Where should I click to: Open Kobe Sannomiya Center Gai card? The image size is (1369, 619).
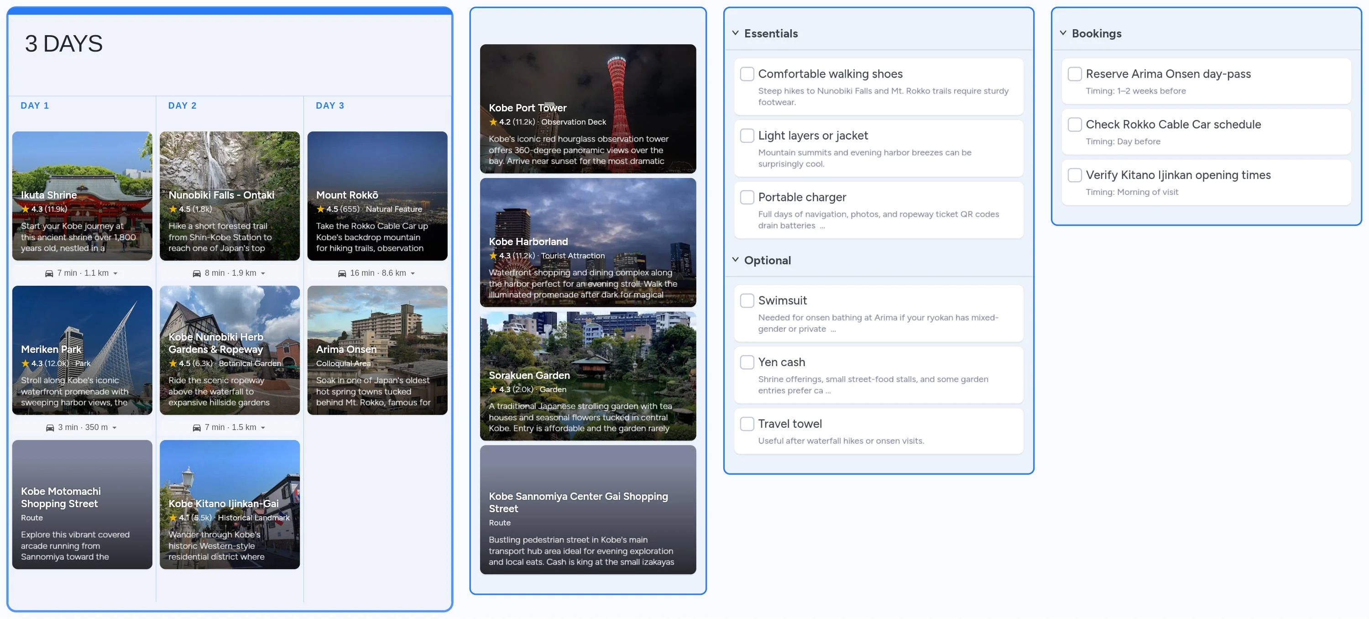click(588, 509)
